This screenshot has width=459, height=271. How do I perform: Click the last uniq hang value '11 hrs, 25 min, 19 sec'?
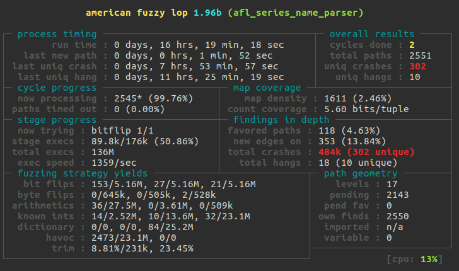221,78
